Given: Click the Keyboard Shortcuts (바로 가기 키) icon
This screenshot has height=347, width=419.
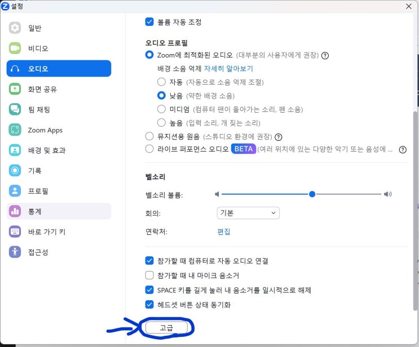Looking at the screenshot, I should pyautogui.click(x=15, y=232).
